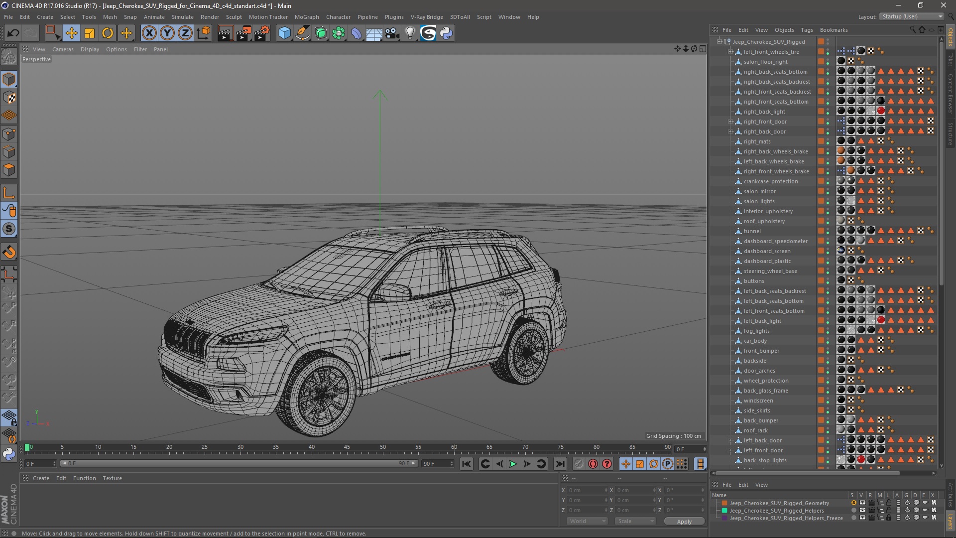Open the Create menu in the material manager

(41, 478)
